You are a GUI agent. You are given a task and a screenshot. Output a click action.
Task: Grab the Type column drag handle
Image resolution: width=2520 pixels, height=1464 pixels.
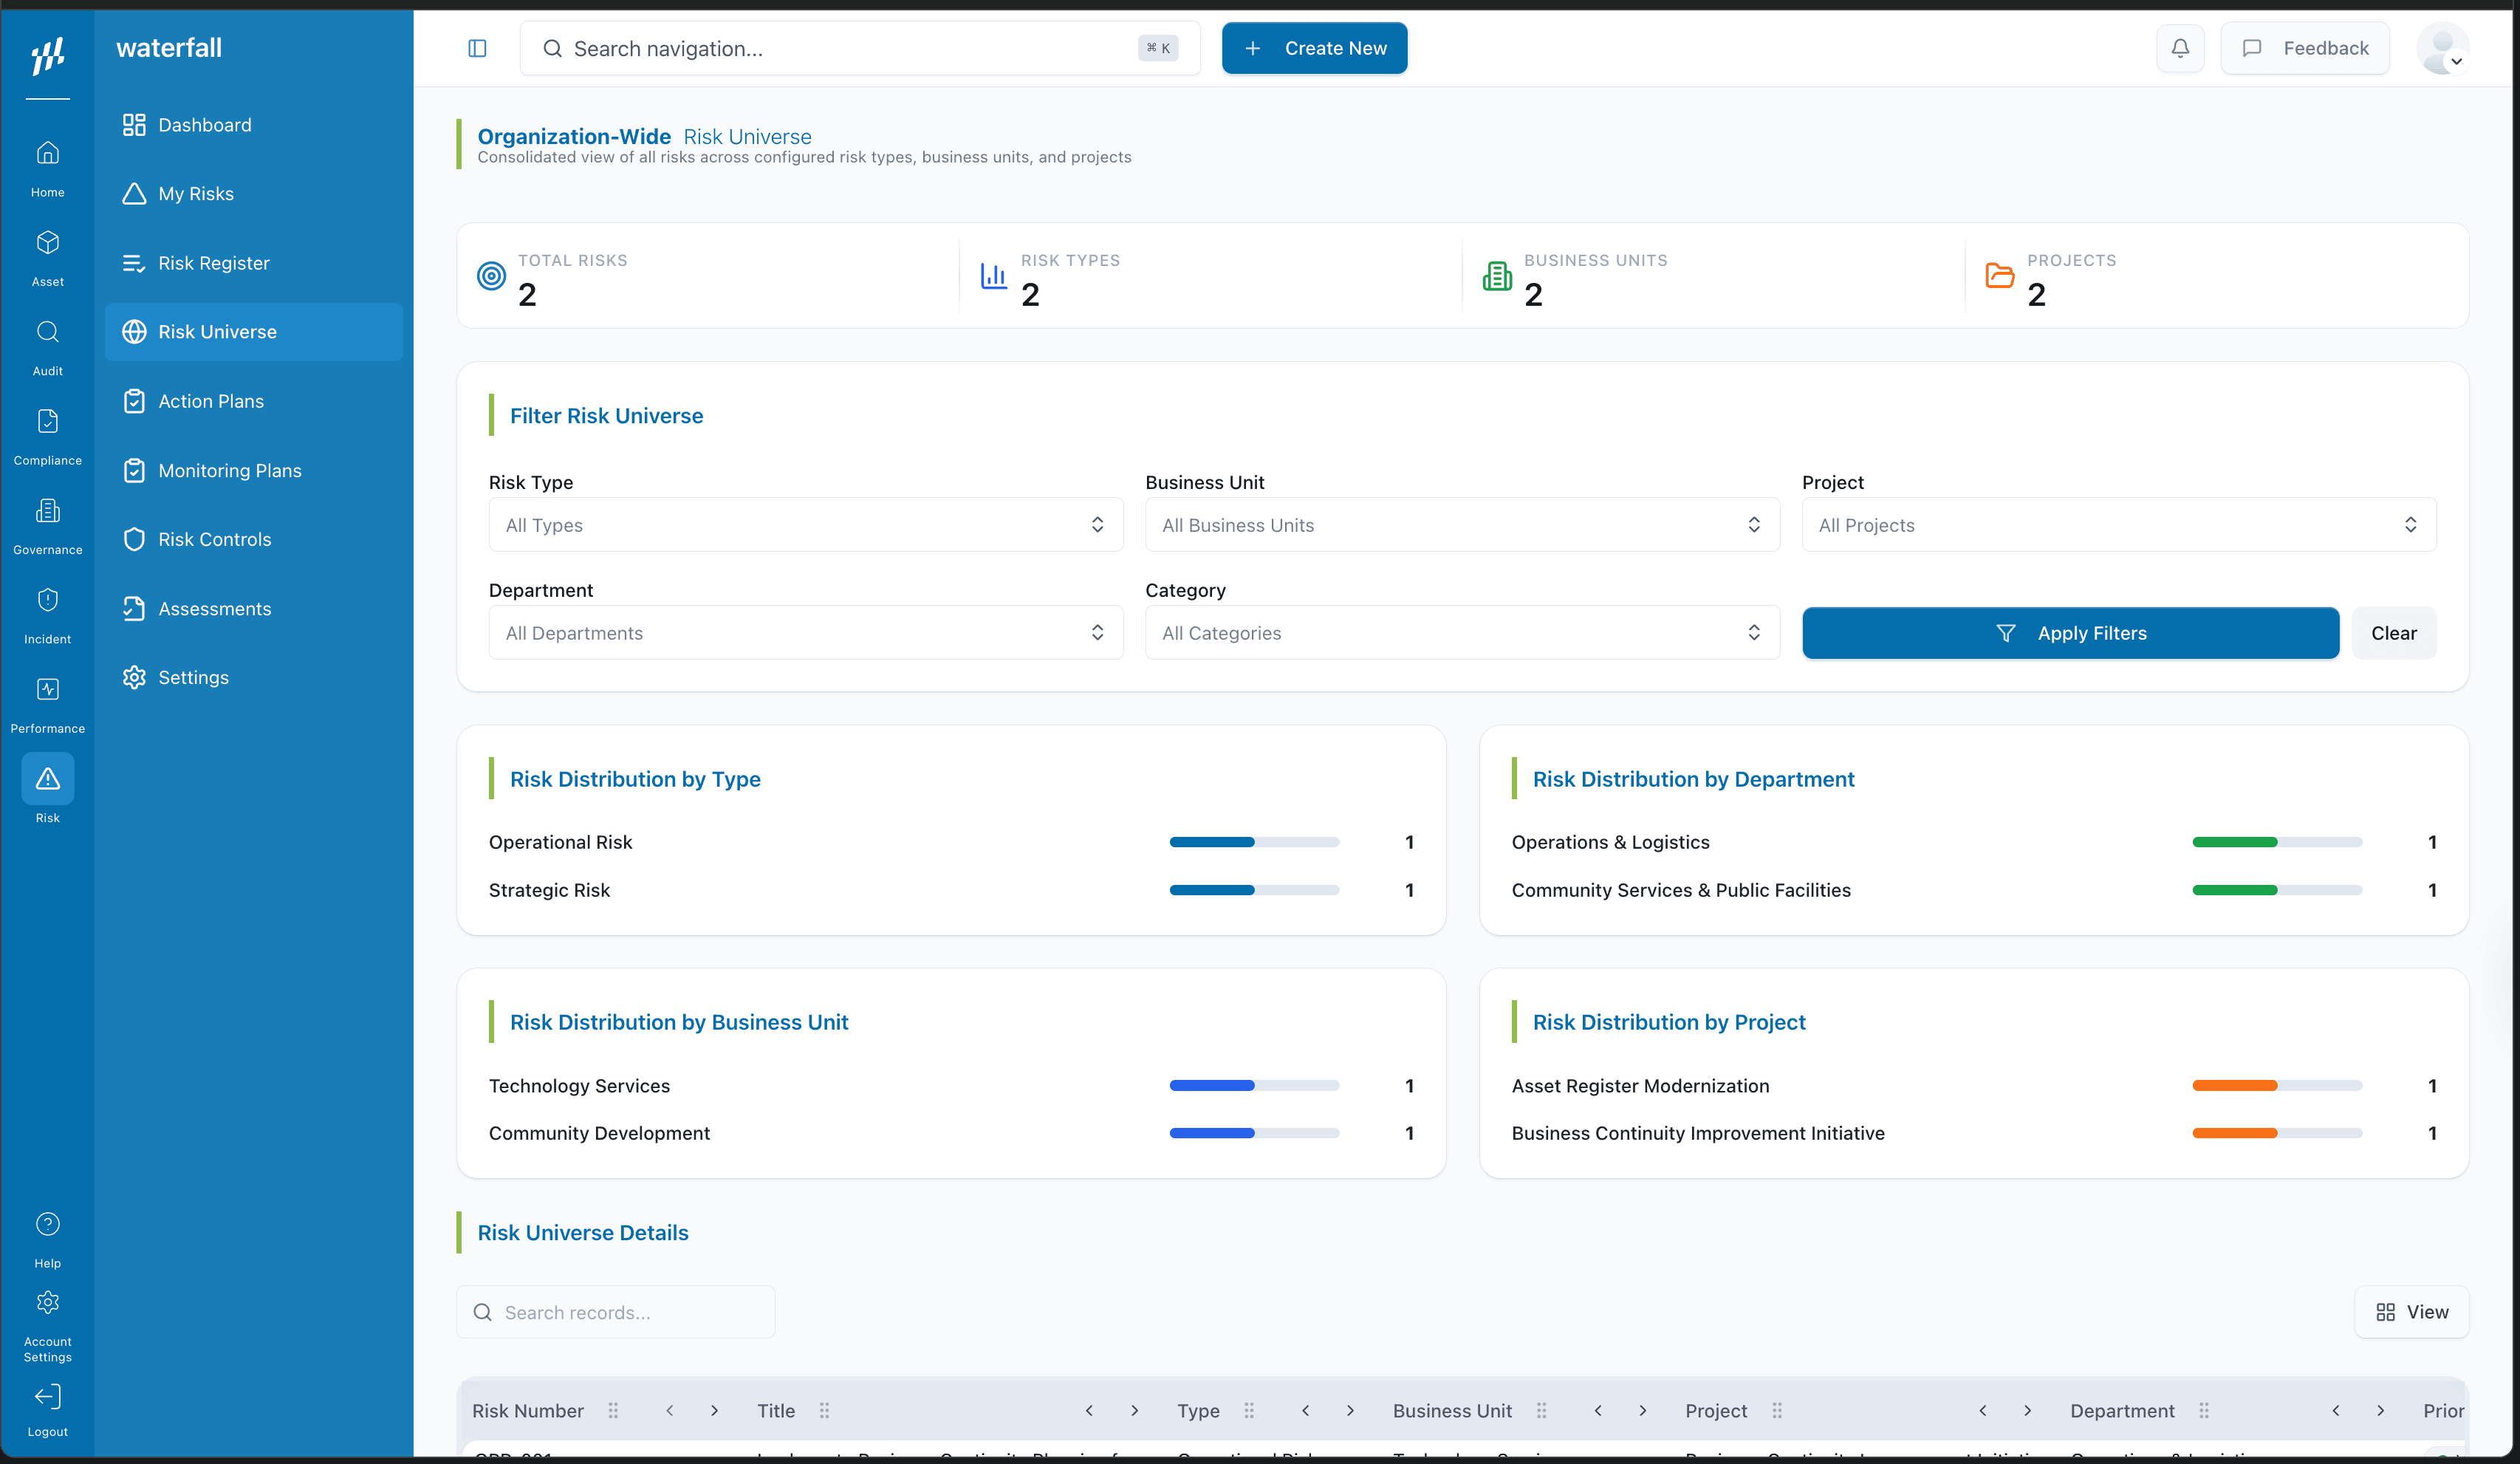tap(1248, 1410)
